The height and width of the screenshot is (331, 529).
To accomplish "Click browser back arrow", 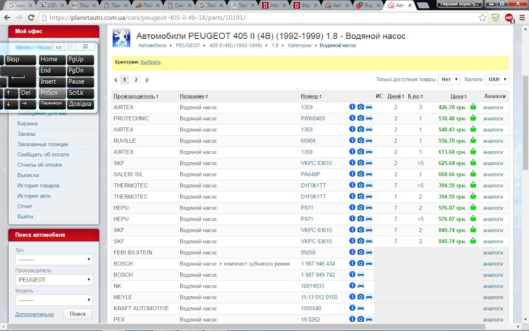I will (7, 18).
